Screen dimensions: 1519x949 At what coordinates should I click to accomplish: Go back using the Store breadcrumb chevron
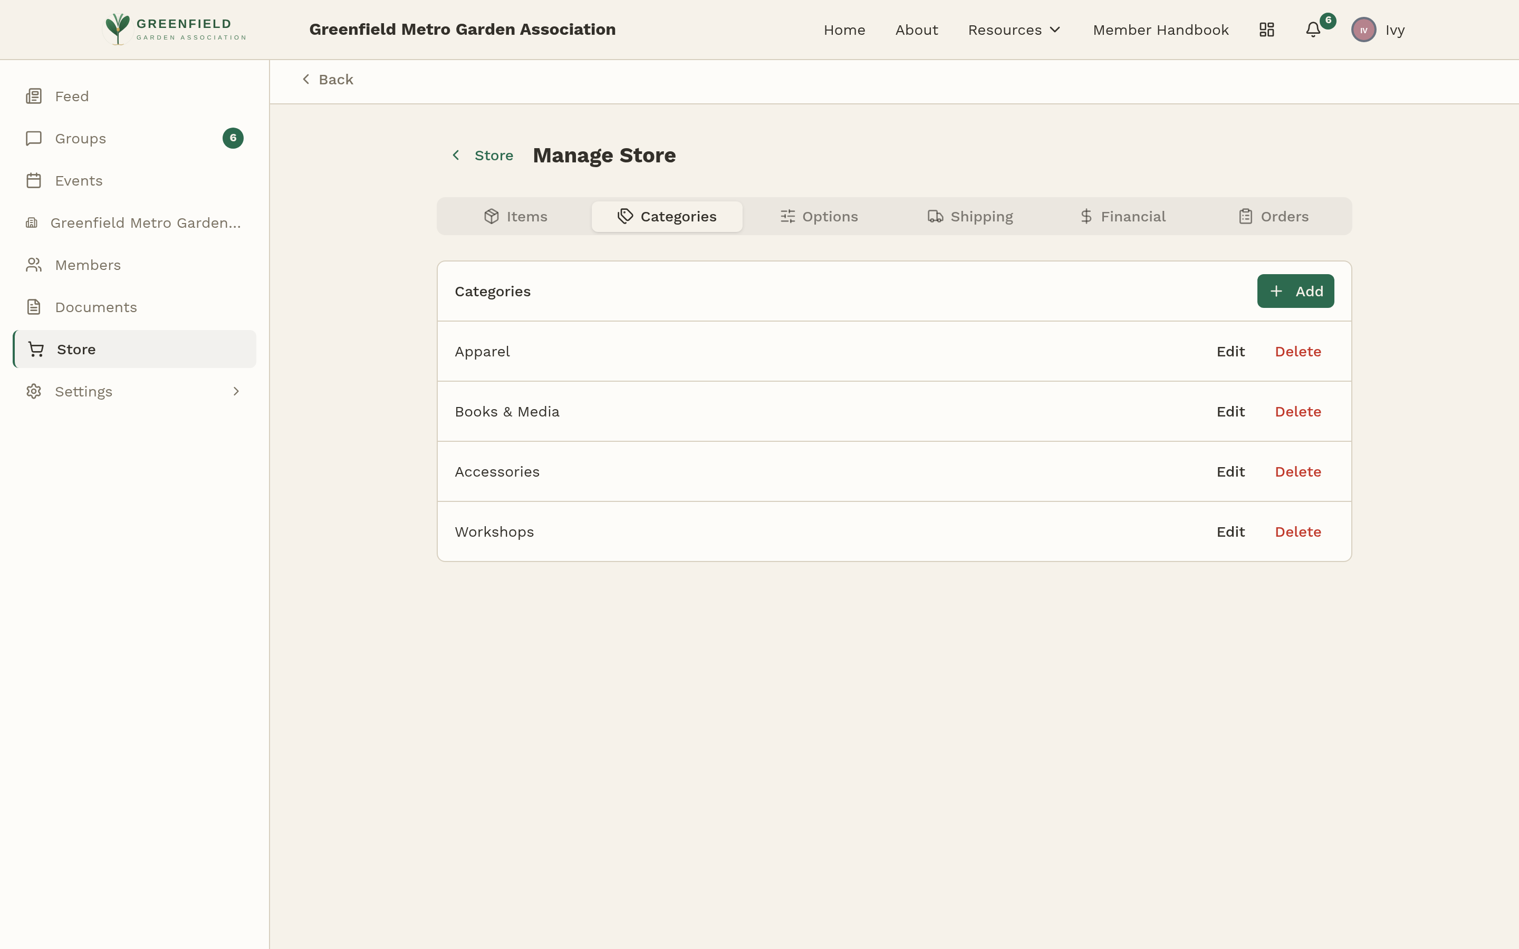click(456, 155)
